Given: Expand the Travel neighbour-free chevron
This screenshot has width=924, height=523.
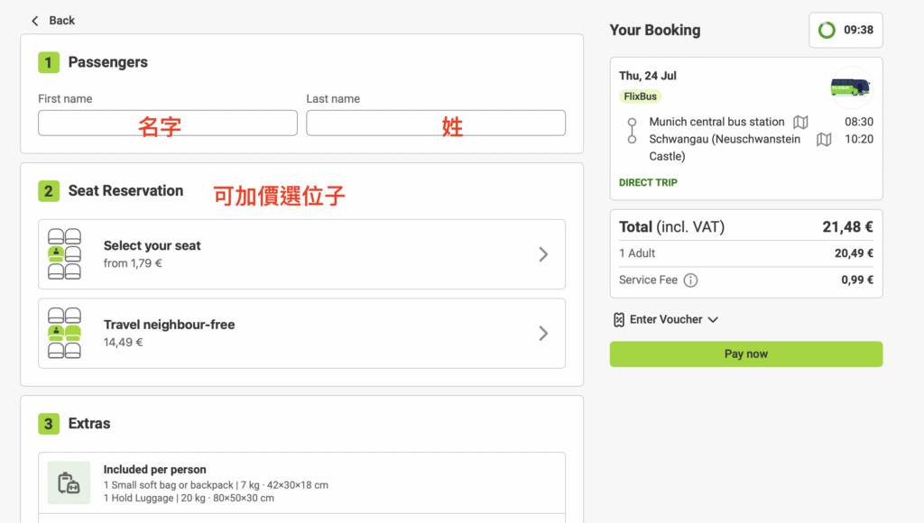Looking at the screenshot, I should (x=543, y=334).
